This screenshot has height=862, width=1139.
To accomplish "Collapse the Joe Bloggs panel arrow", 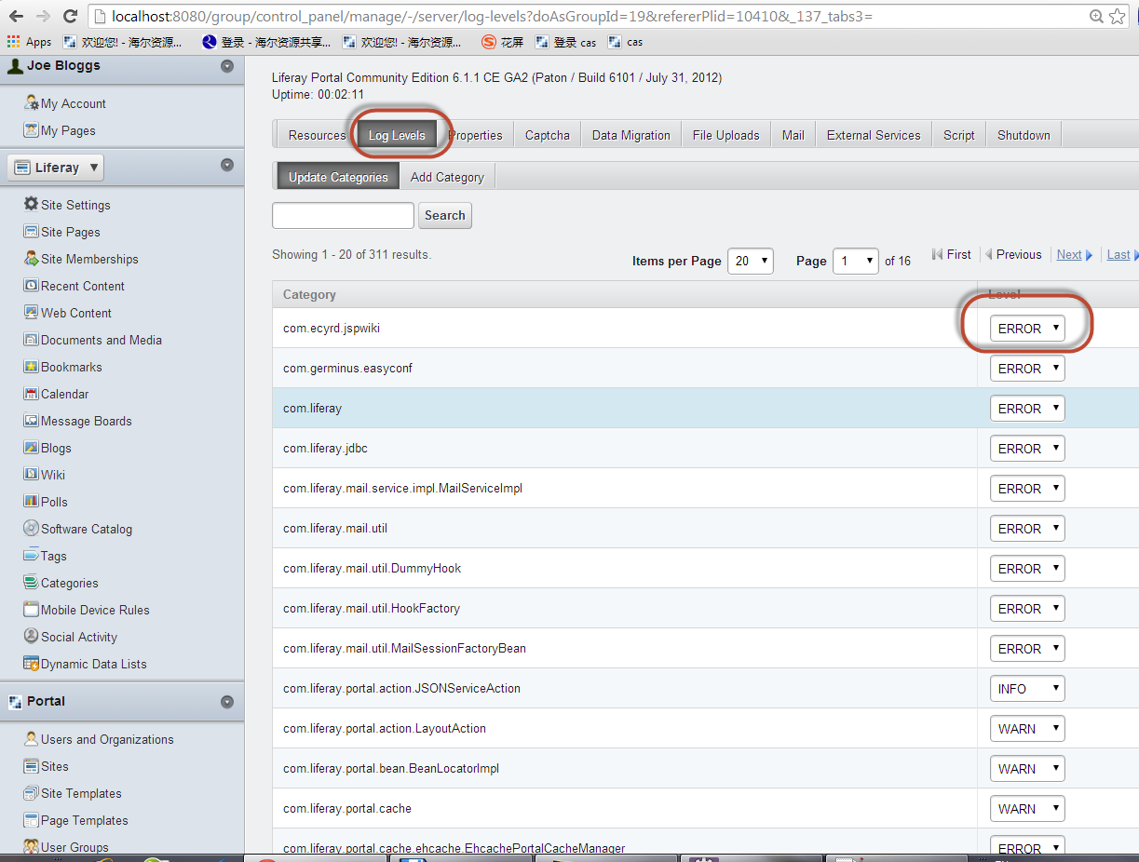I will coord(226,66).
